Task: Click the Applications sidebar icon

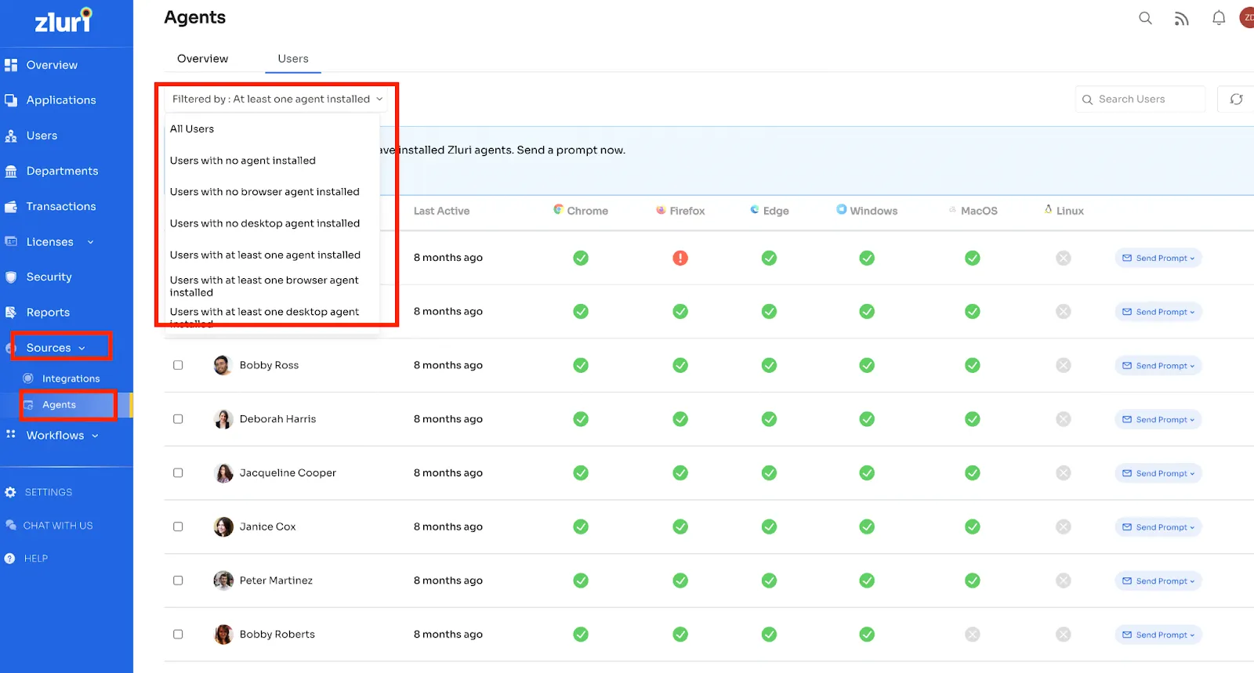Action: pyautogui.click(x=11, y=100)
